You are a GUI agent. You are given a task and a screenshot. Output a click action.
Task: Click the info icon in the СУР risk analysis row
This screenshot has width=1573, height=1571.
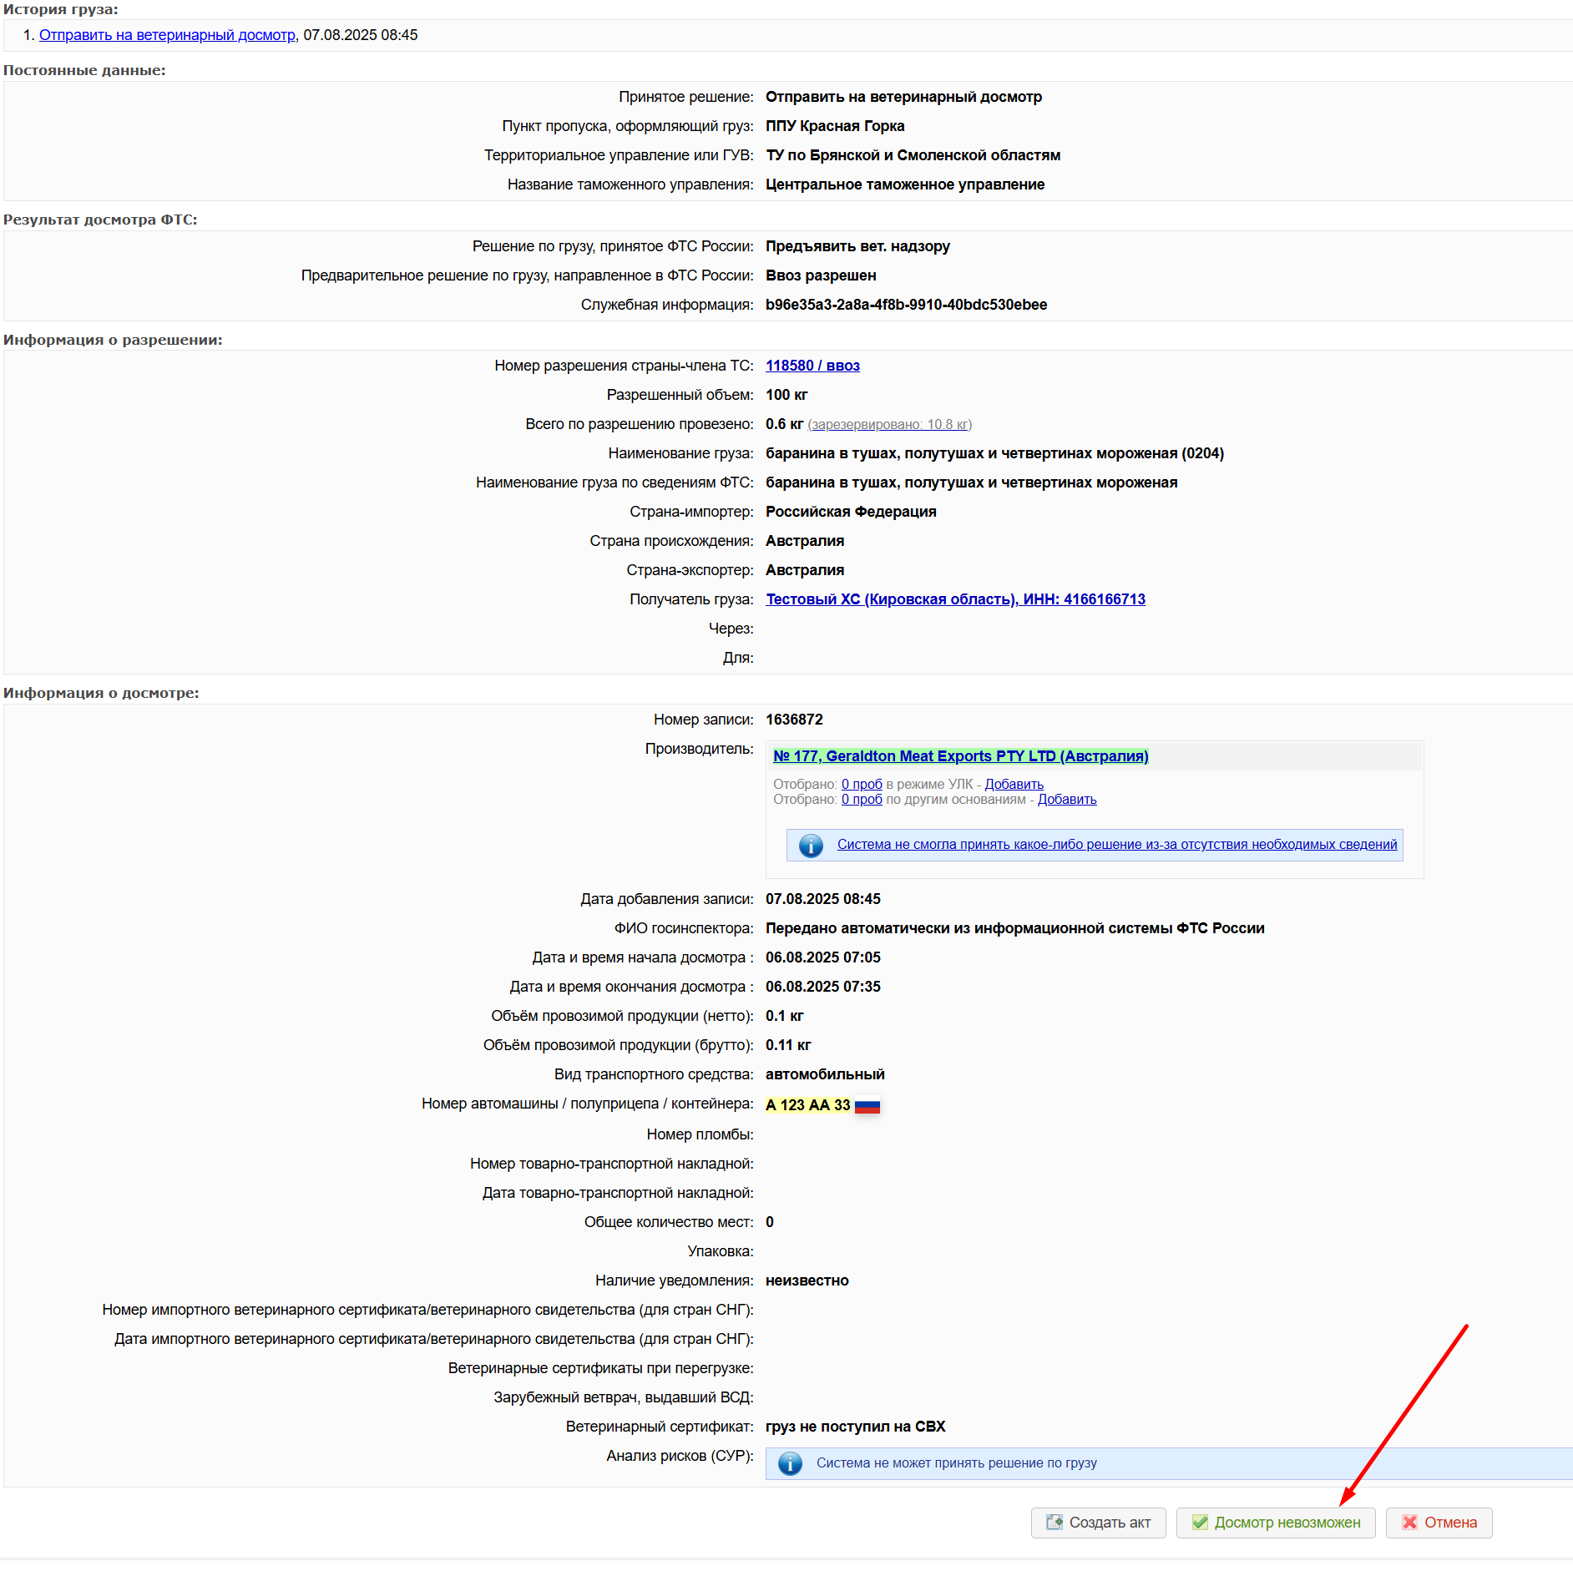(790, 1463)
